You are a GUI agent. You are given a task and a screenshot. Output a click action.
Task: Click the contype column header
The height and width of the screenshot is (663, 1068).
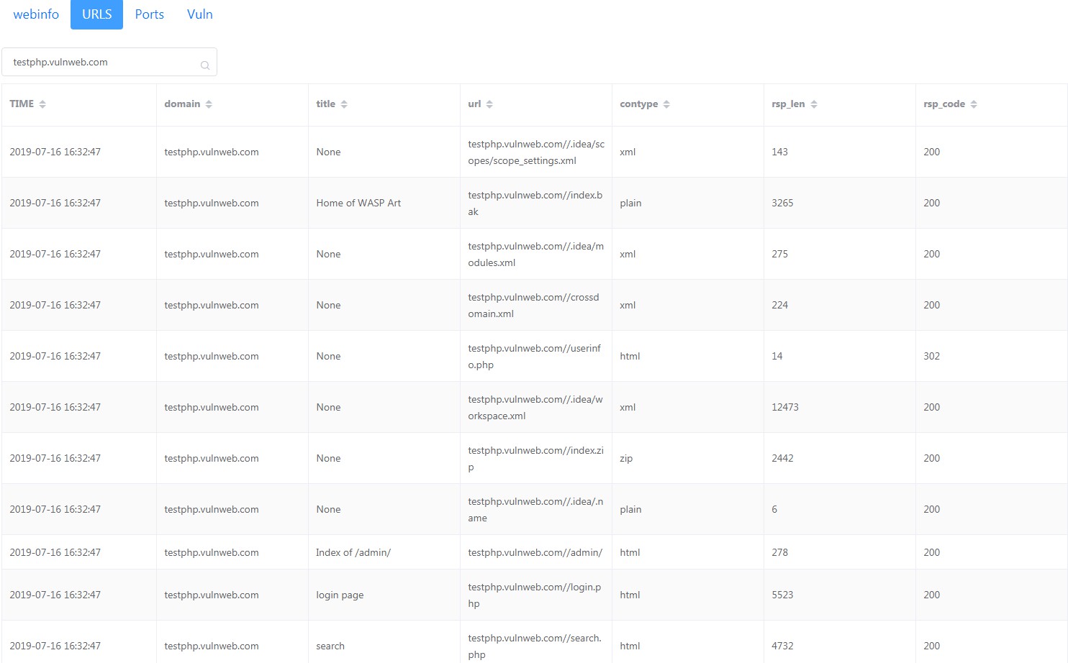pyautogui.click(x=688, y=104)
